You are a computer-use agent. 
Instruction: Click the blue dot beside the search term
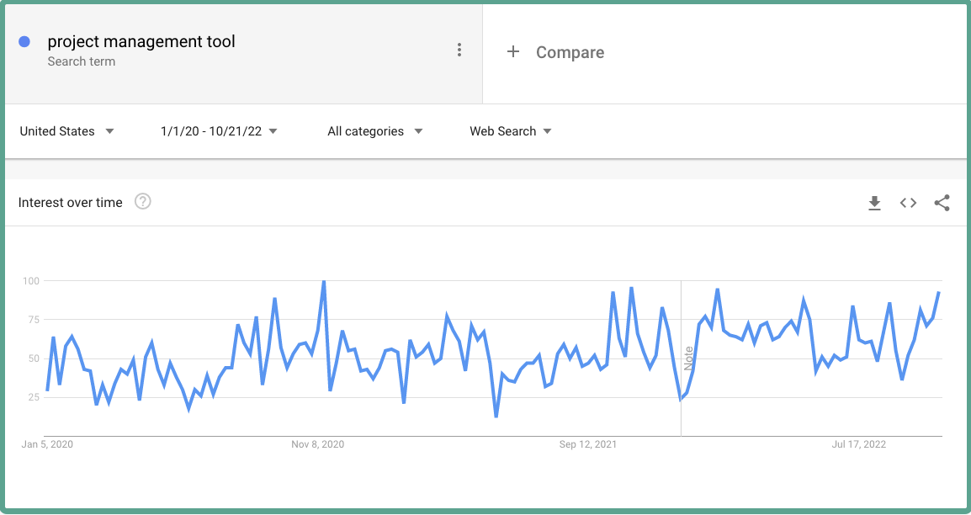click(x=24, y=41)
